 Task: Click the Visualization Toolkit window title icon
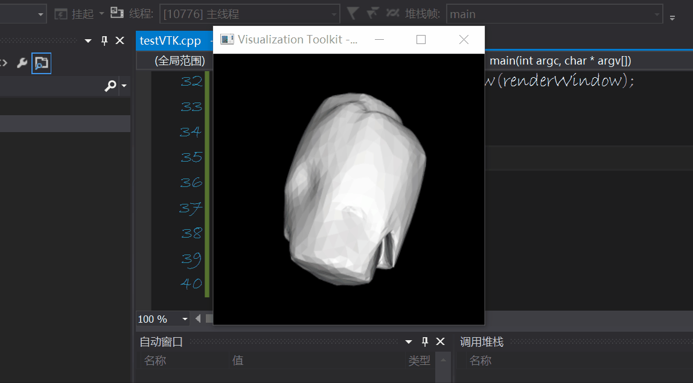(227, 40)
